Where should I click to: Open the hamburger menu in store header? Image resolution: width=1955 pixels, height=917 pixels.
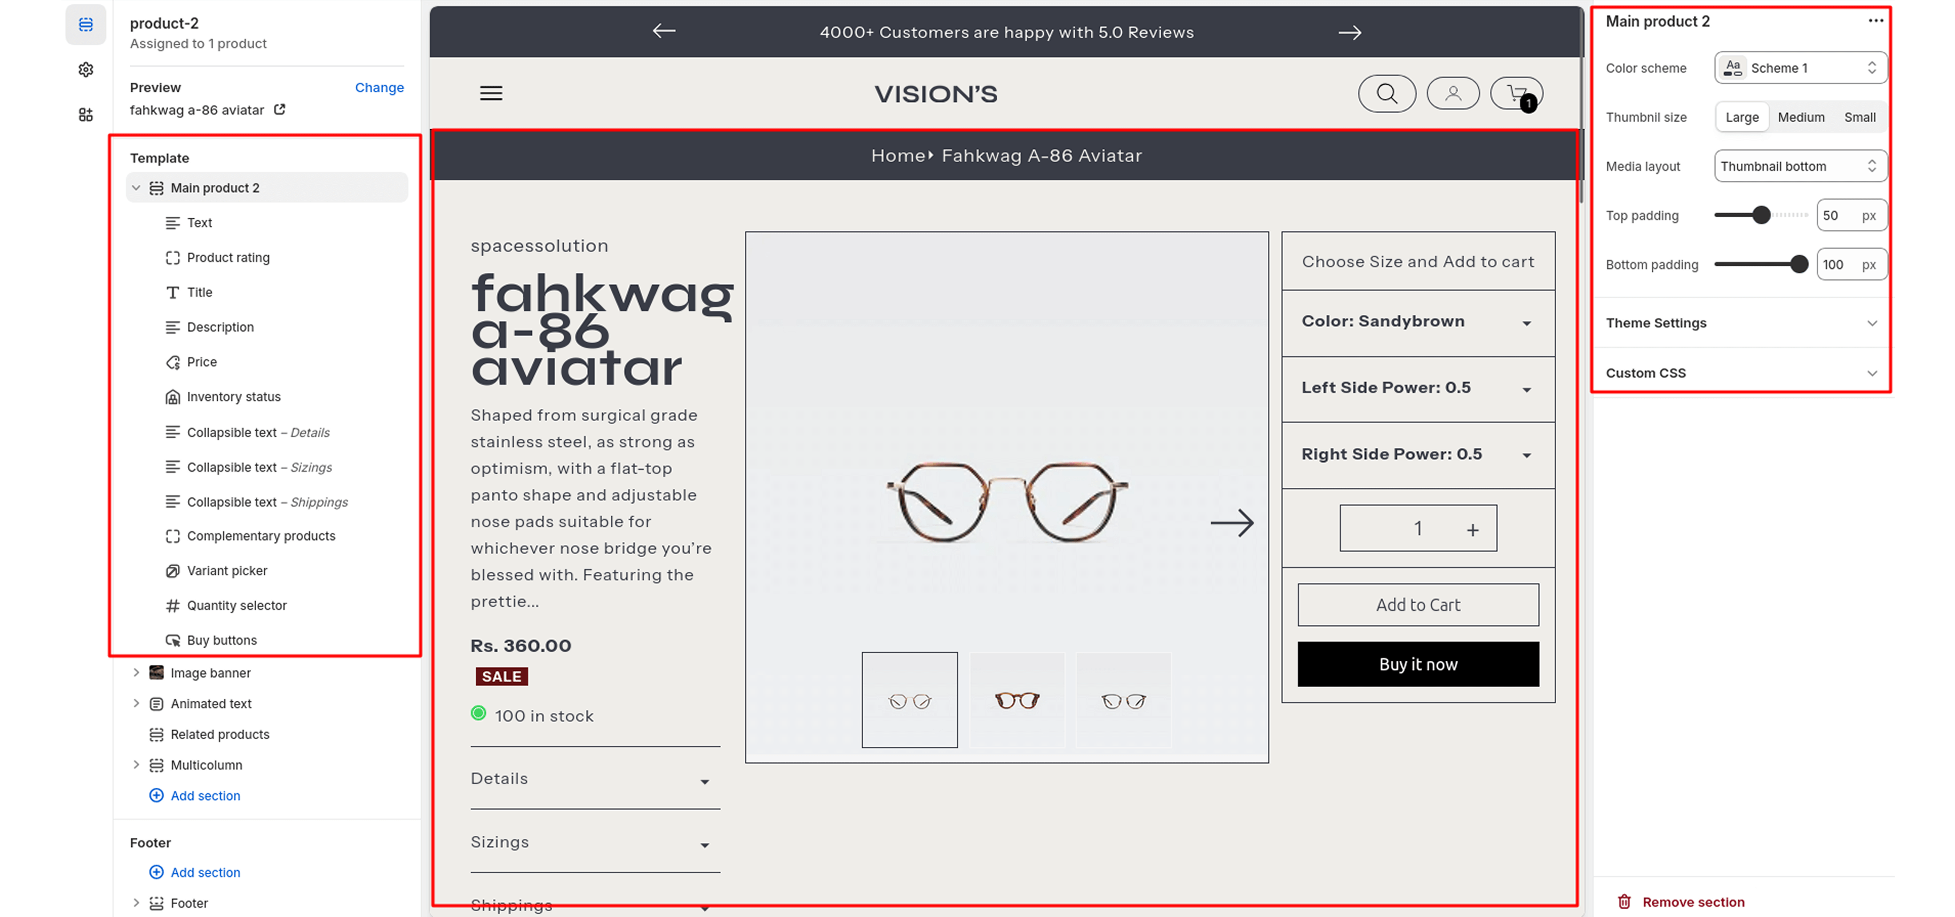[x=491, y=93]
